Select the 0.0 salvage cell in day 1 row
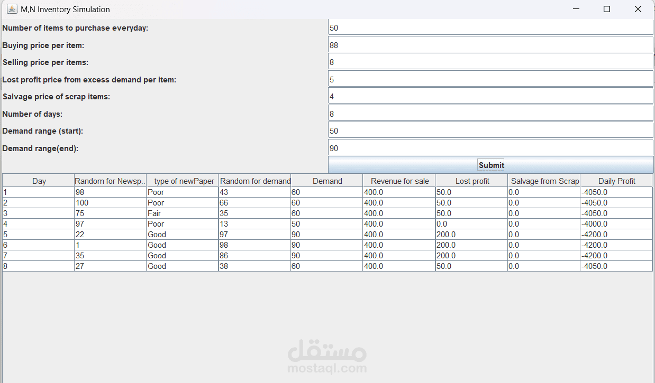Image resolution: width=655 pixels, height=383 pixels. point(544,192)
